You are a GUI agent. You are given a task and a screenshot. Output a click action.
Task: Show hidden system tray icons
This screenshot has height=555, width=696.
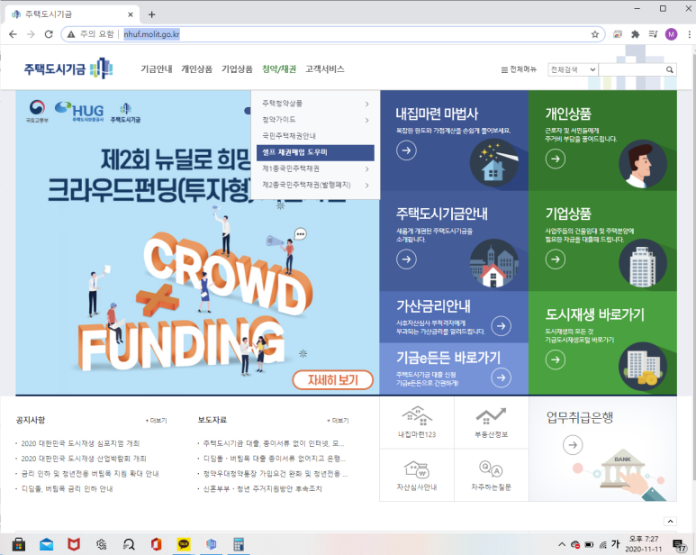coord(562,544)
